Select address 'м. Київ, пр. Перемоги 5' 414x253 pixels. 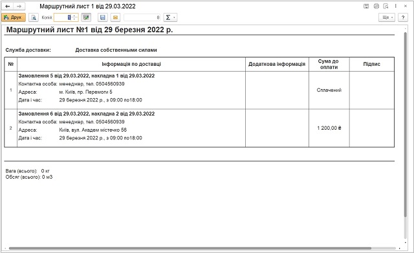pos(85,92)
